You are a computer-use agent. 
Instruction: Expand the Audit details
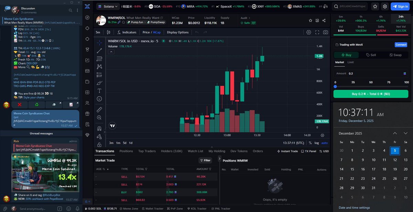246,18
